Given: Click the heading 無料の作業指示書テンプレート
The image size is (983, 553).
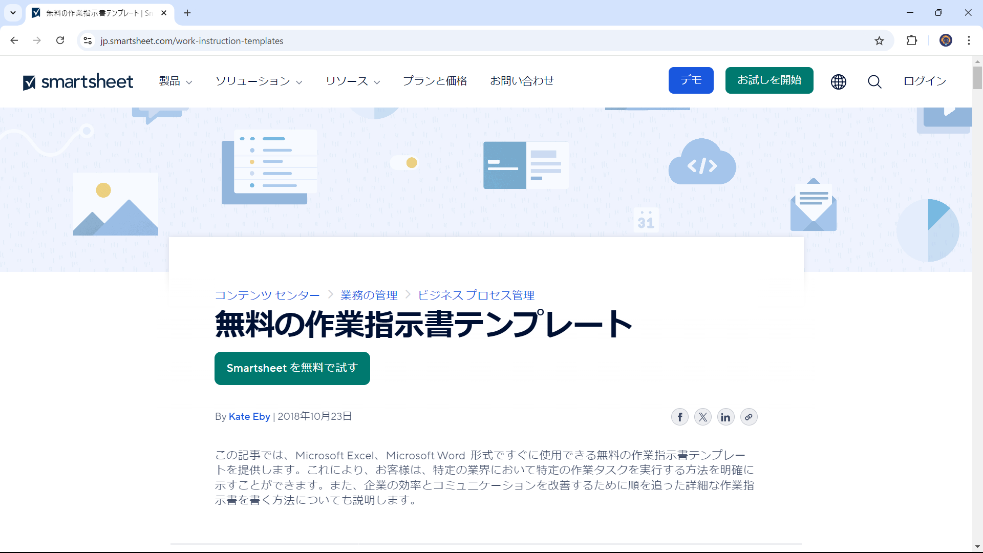Looking at the screenshot, I should 423,324.
